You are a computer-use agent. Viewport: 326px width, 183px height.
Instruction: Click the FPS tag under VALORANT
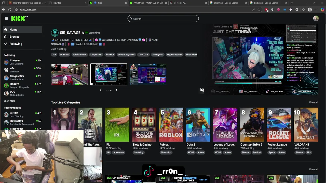(x=309, y=152)
